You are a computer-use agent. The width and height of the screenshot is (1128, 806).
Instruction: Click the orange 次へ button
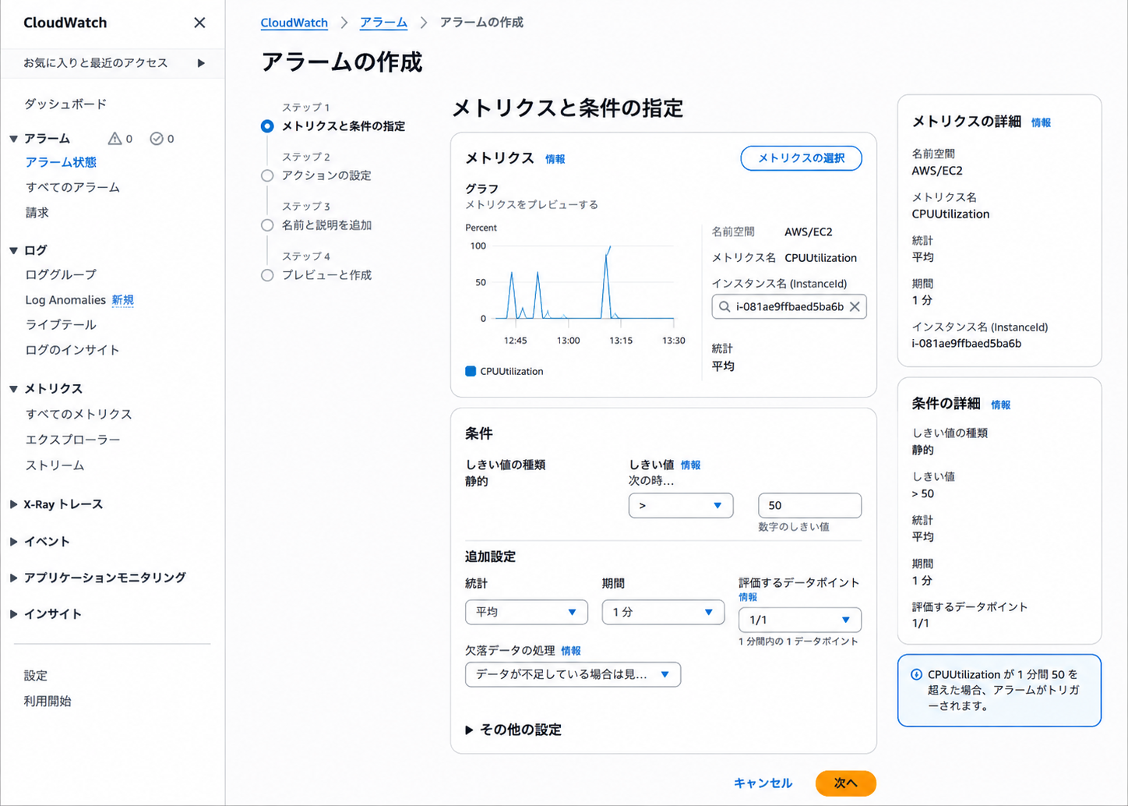[x=846, y=783]
